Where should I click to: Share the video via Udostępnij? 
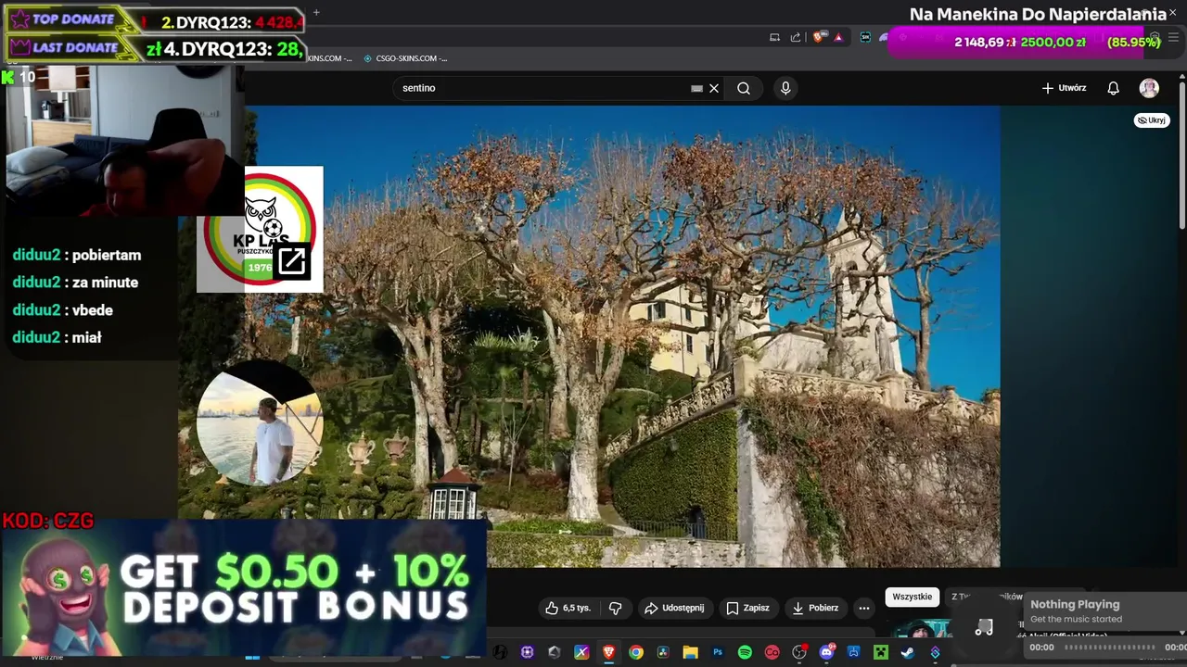tap(674, 608)
